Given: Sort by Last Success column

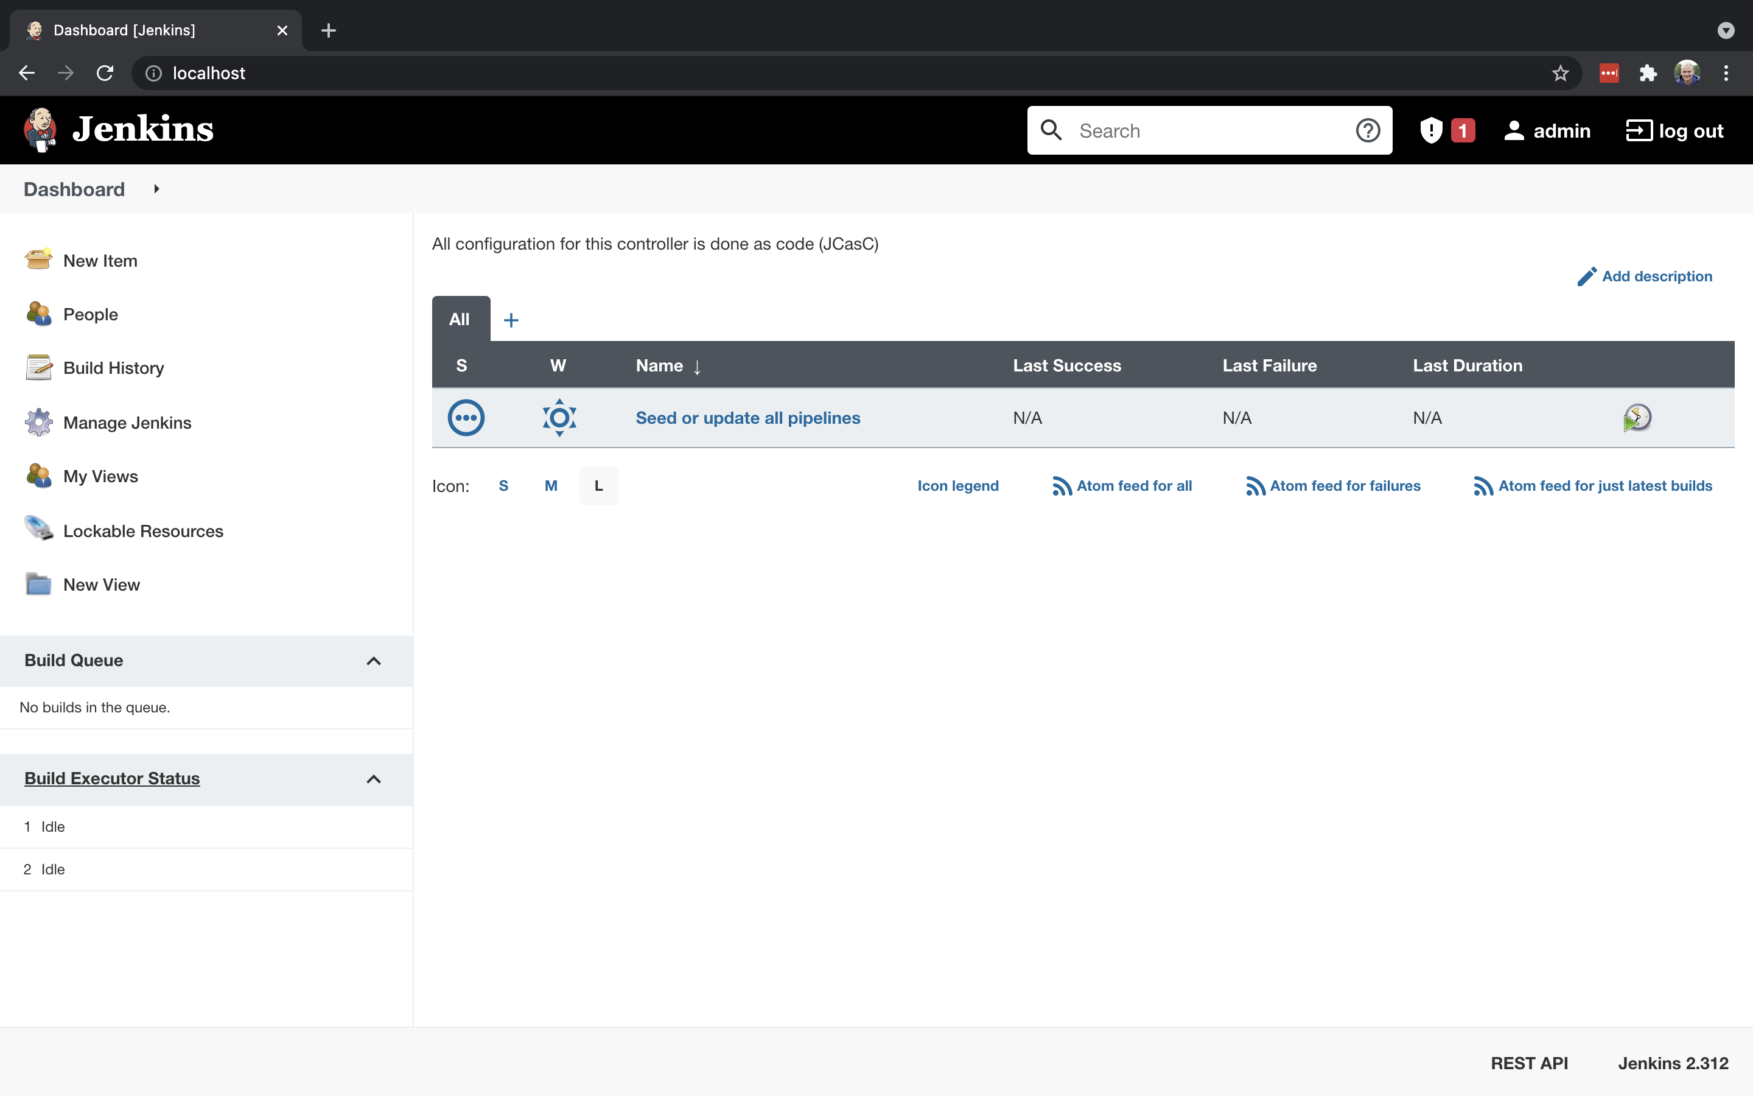Looking at the screenshot, I should click(x=1067, y=365).
